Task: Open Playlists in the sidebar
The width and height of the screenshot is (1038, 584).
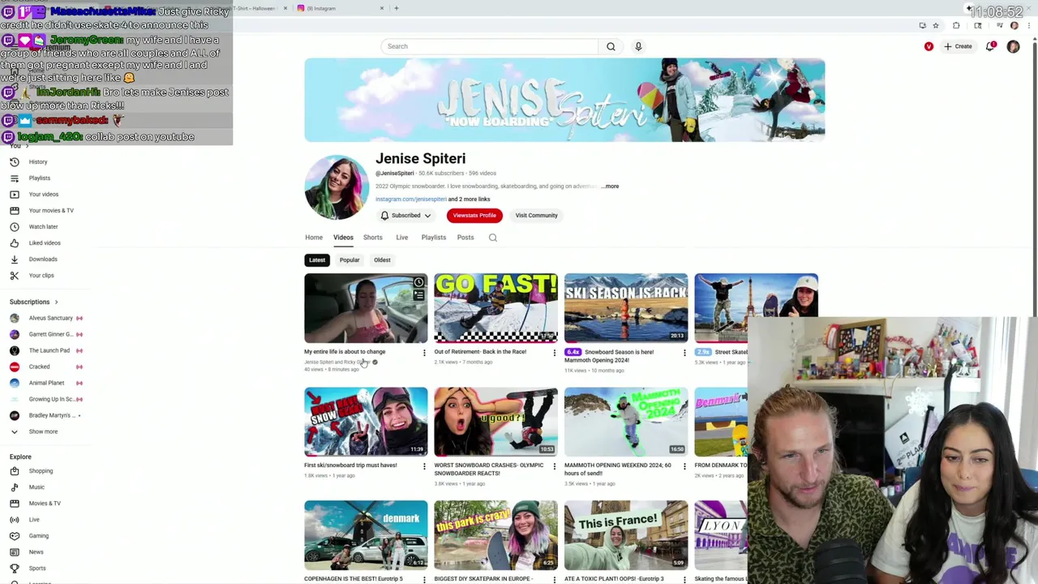Action: coord(39,178)
